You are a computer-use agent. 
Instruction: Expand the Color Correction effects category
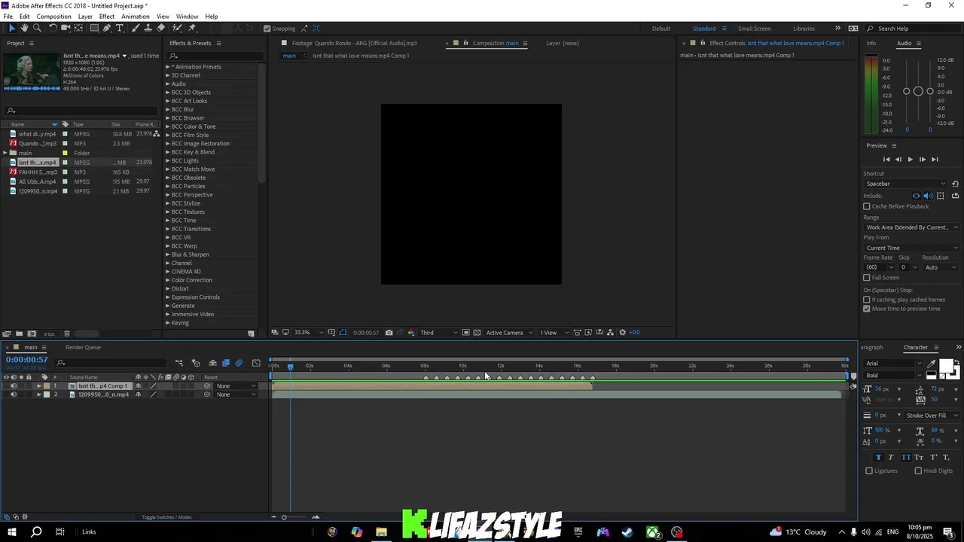click(168, 280)
